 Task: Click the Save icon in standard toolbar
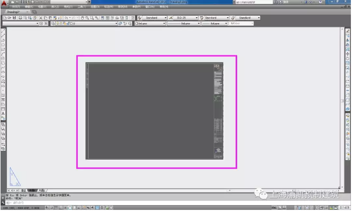(x=14, y=18)
